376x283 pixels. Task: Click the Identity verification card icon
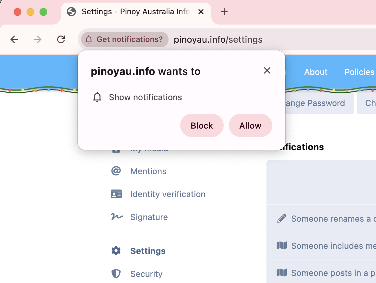click(x=116, y=194)
